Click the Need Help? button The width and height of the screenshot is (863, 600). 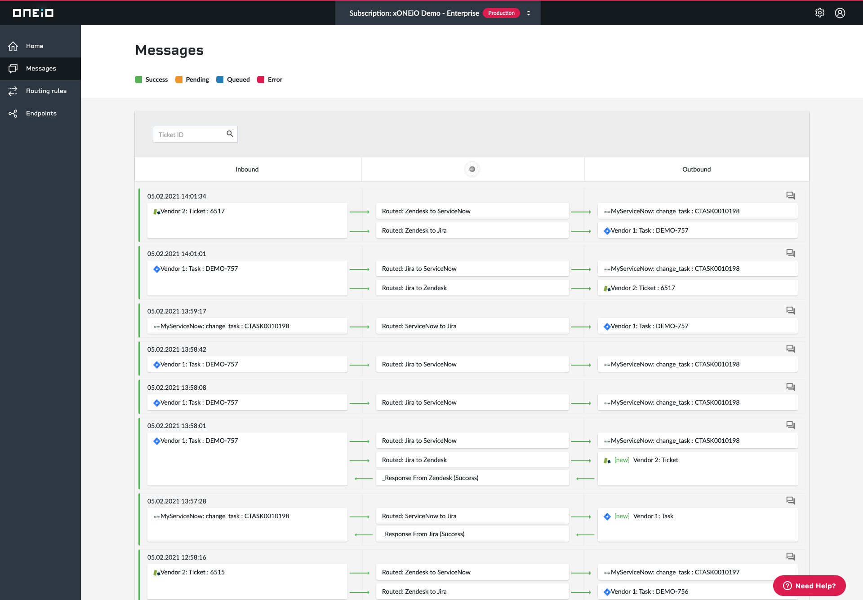809,586
